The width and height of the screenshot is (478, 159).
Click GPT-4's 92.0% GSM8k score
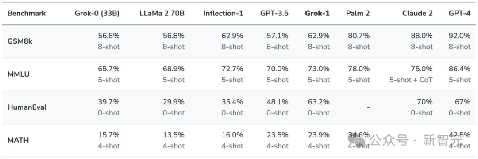pyautogui.click(x=459, y=36)
